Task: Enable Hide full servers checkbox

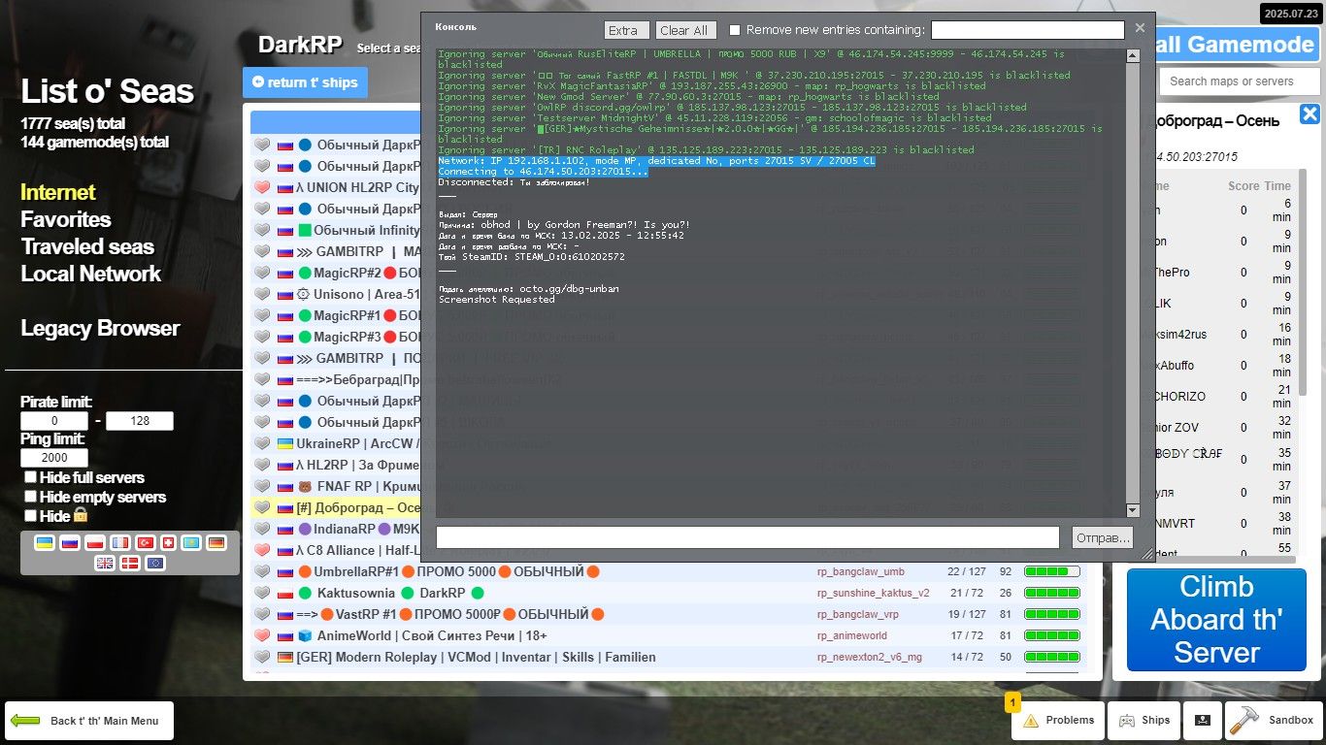Action: pyautogui.click(x=31, y=477)
